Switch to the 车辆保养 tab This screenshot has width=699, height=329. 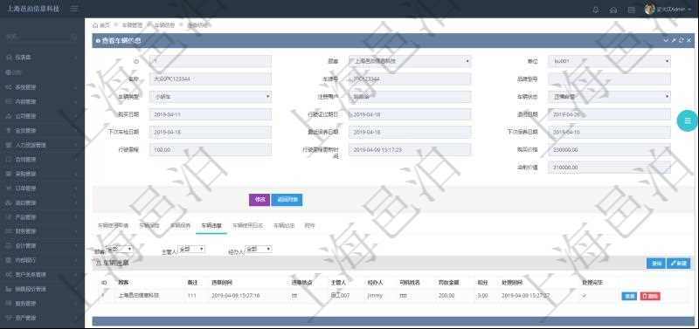(x=181, y=226)
